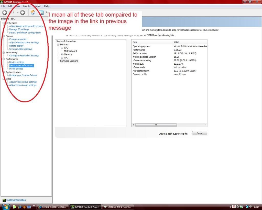
Task: Click the System Information icon at bottom-left
Action: 4,200
